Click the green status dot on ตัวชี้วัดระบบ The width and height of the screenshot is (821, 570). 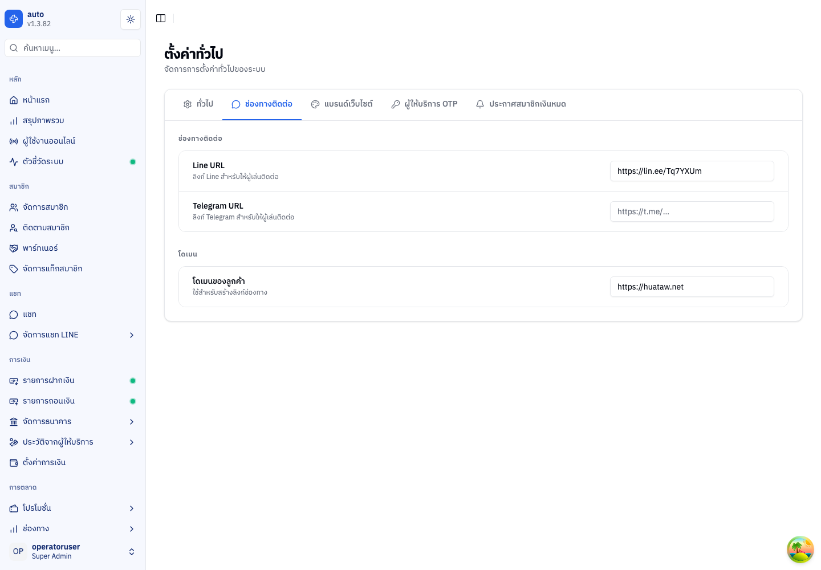point(133,162)
